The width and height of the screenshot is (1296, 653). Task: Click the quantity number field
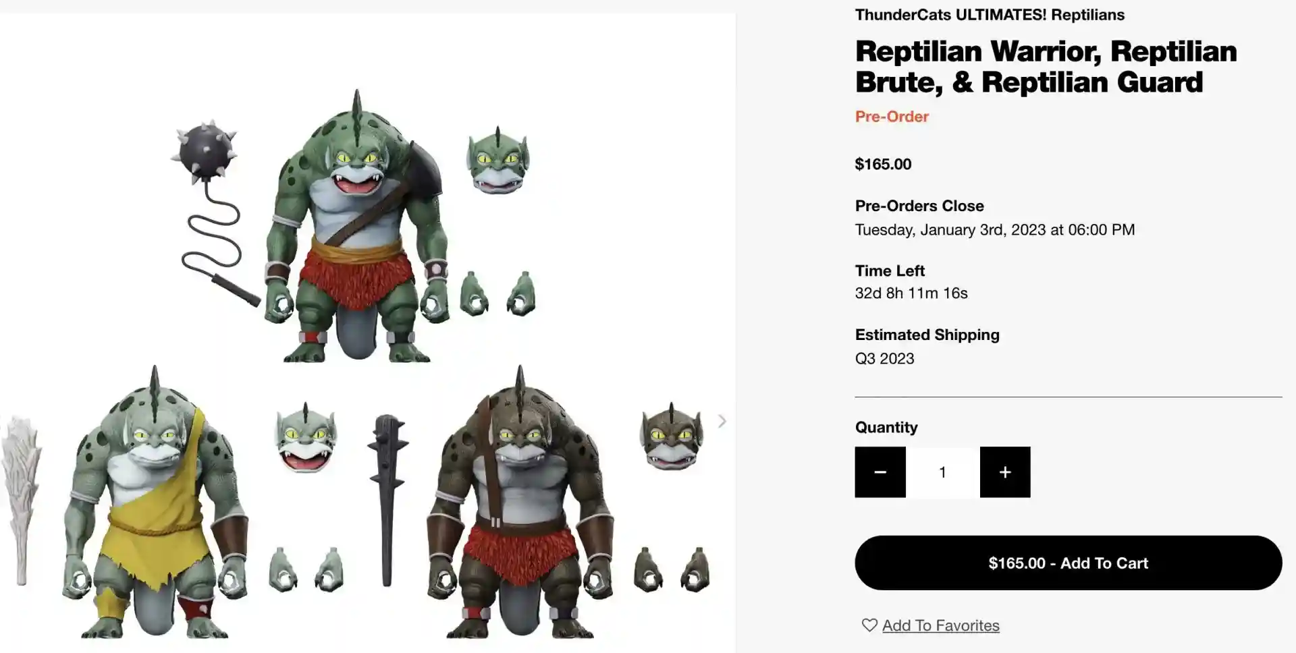(x=943, y=472)
